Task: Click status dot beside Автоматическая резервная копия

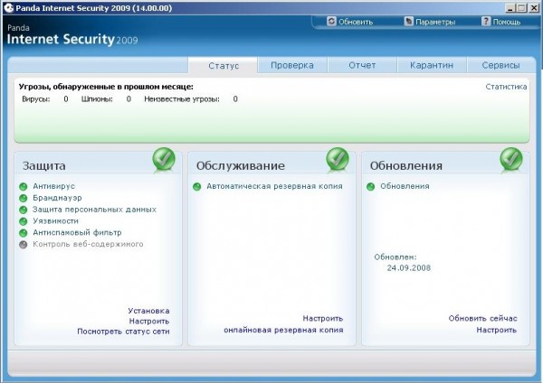Action: [x=196, y=187]
